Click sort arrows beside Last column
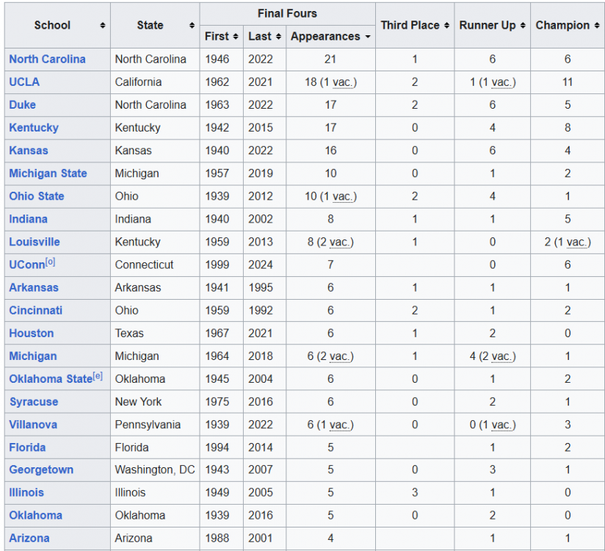This screenshot has width=605, height=551. 278,37
